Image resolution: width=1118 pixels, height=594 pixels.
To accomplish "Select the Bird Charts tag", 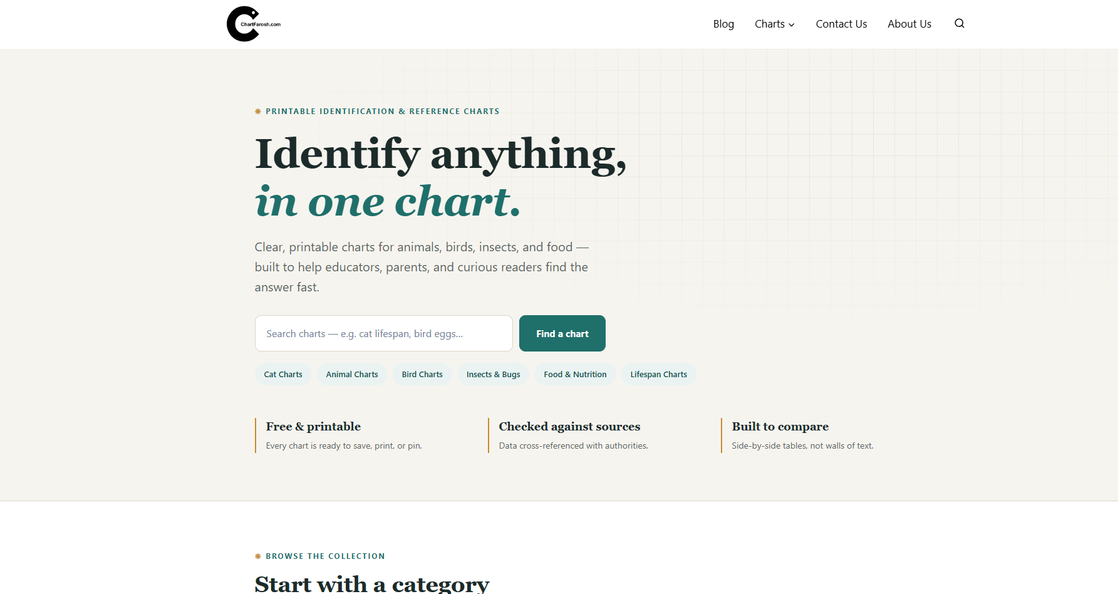I will tap(422, 374).
